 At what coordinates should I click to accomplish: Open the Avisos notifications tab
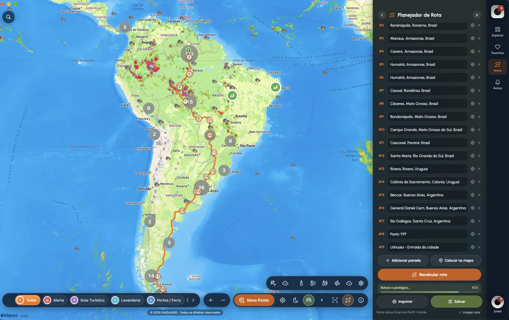(x=498, y=85)
